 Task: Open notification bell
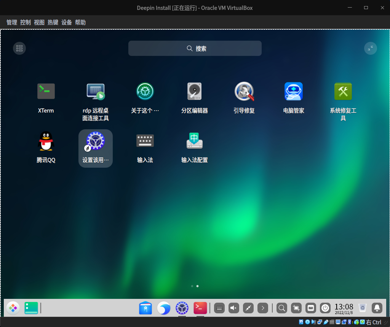(x=377, y=308)
